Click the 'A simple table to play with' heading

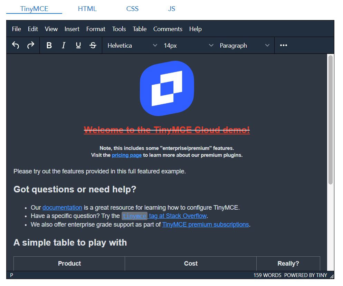click(x=70, y=243)
